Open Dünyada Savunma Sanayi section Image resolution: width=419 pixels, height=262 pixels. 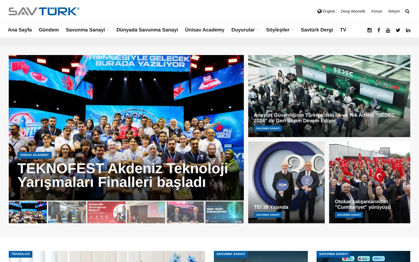click(147, 30)
